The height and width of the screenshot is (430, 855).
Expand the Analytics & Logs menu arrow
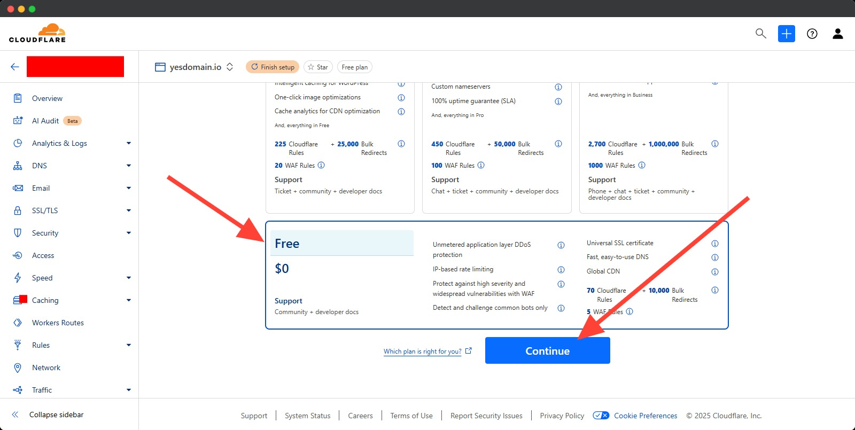(x=129, y=143)
